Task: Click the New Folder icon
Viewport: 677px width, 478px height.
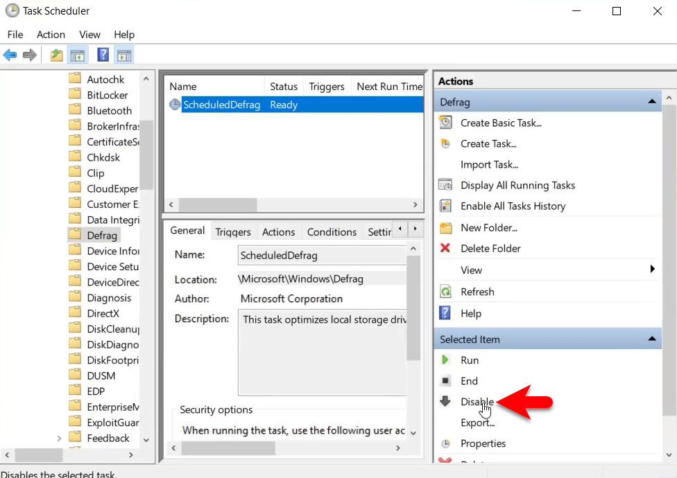Action: [x=445, y=227]
